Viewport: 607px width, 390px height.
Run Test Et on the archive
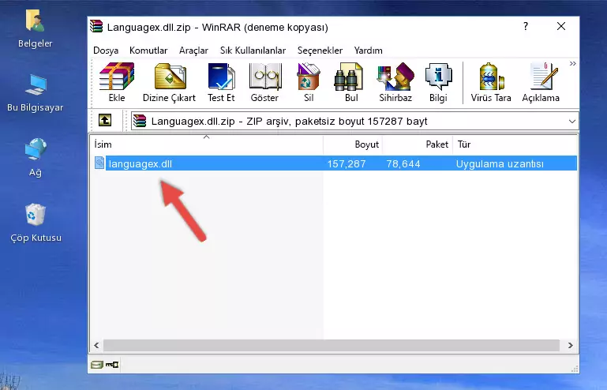221,82
